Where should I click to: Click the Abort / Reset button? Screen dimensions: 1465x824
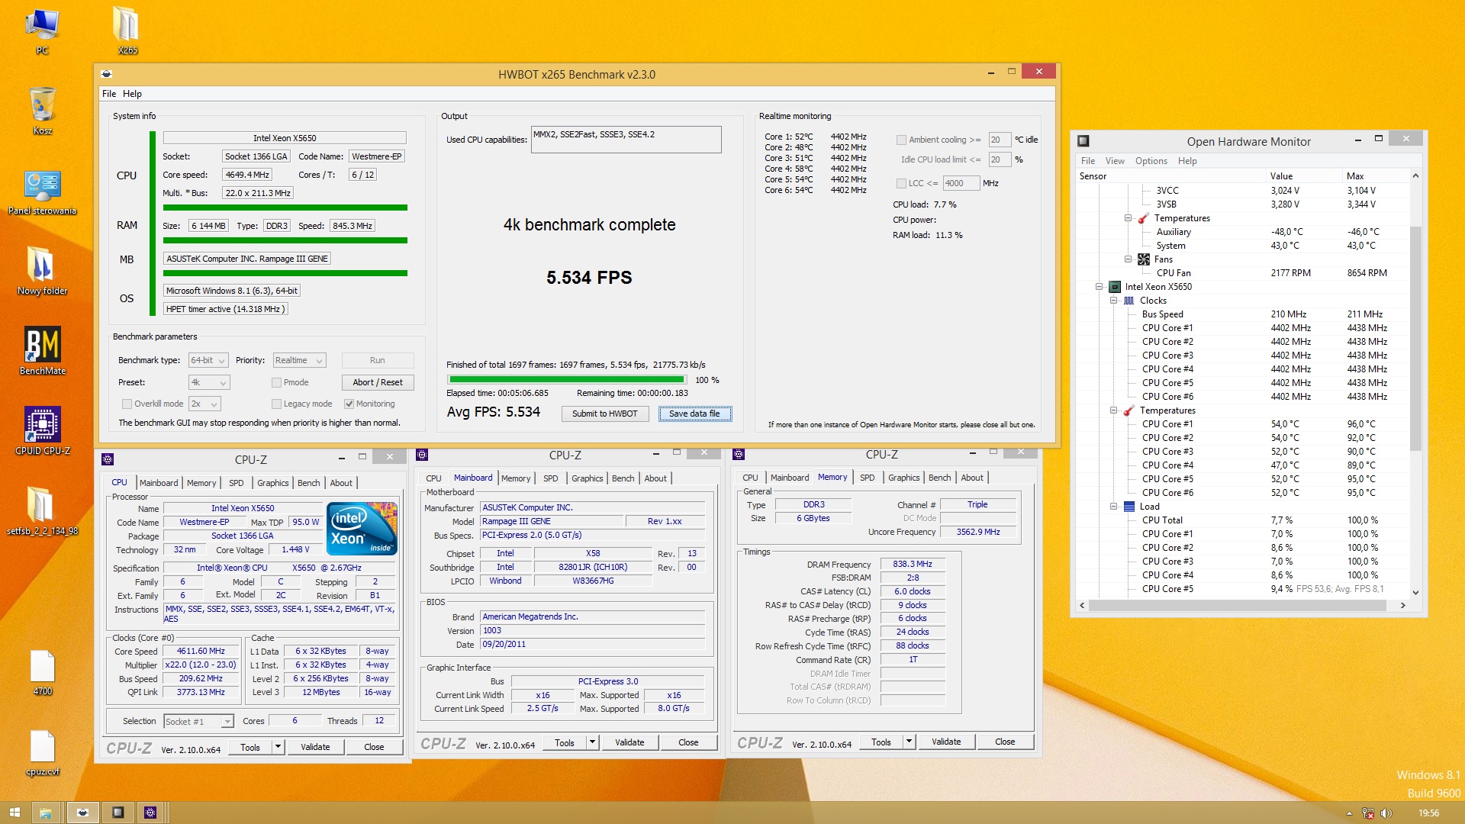click(x=378, y=382)
